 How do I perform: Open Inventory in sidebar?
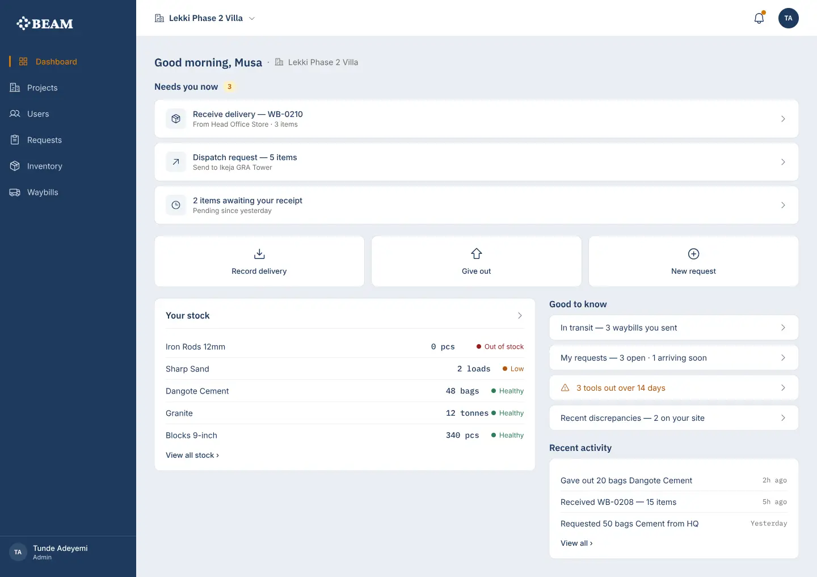[68, 166]
